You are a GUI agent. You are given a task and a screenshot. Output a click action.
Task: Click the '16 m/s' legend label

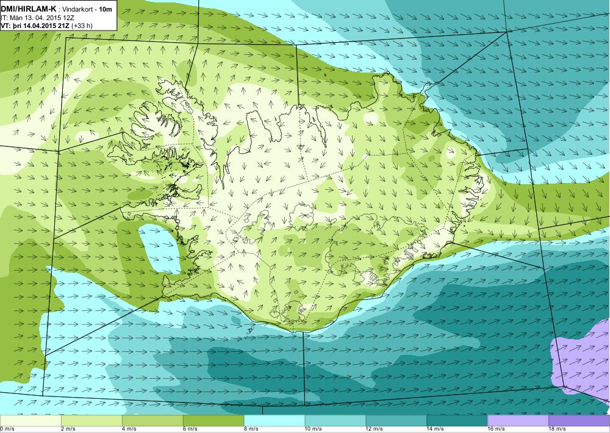click(497, 429)
